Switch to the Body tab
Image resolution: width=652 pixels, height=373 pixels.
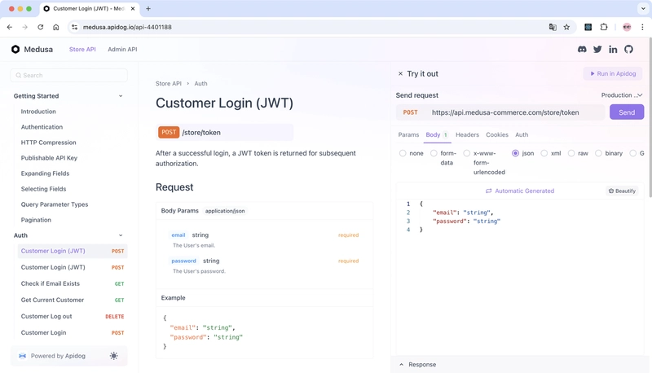(x=437, y=134)
